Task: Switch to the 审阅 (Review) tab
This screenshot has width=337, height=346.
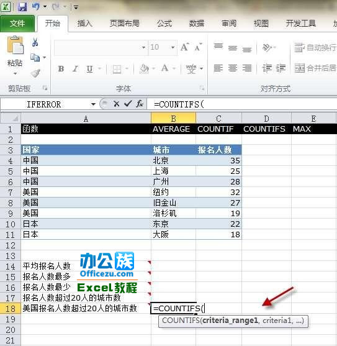Action: click(x=229, y=23)
